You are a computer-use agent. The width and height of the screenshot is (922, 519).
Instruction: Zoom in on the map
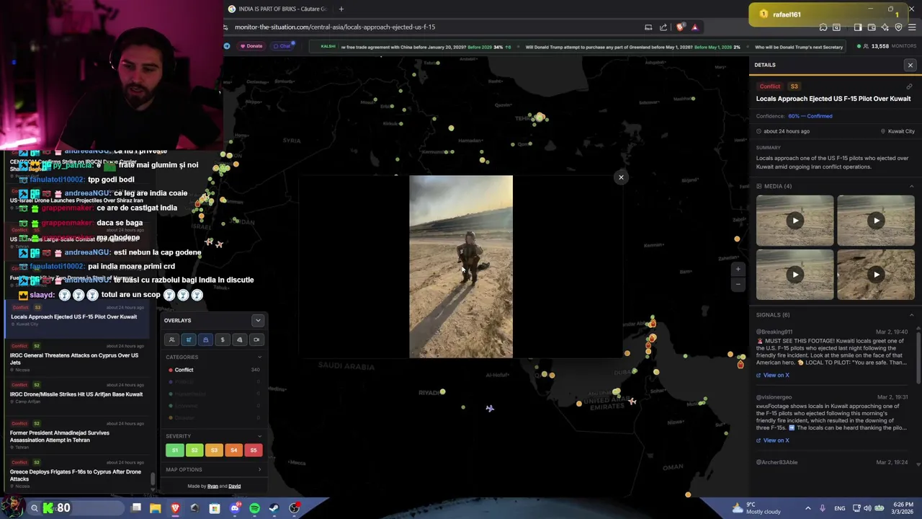[738, 269]
